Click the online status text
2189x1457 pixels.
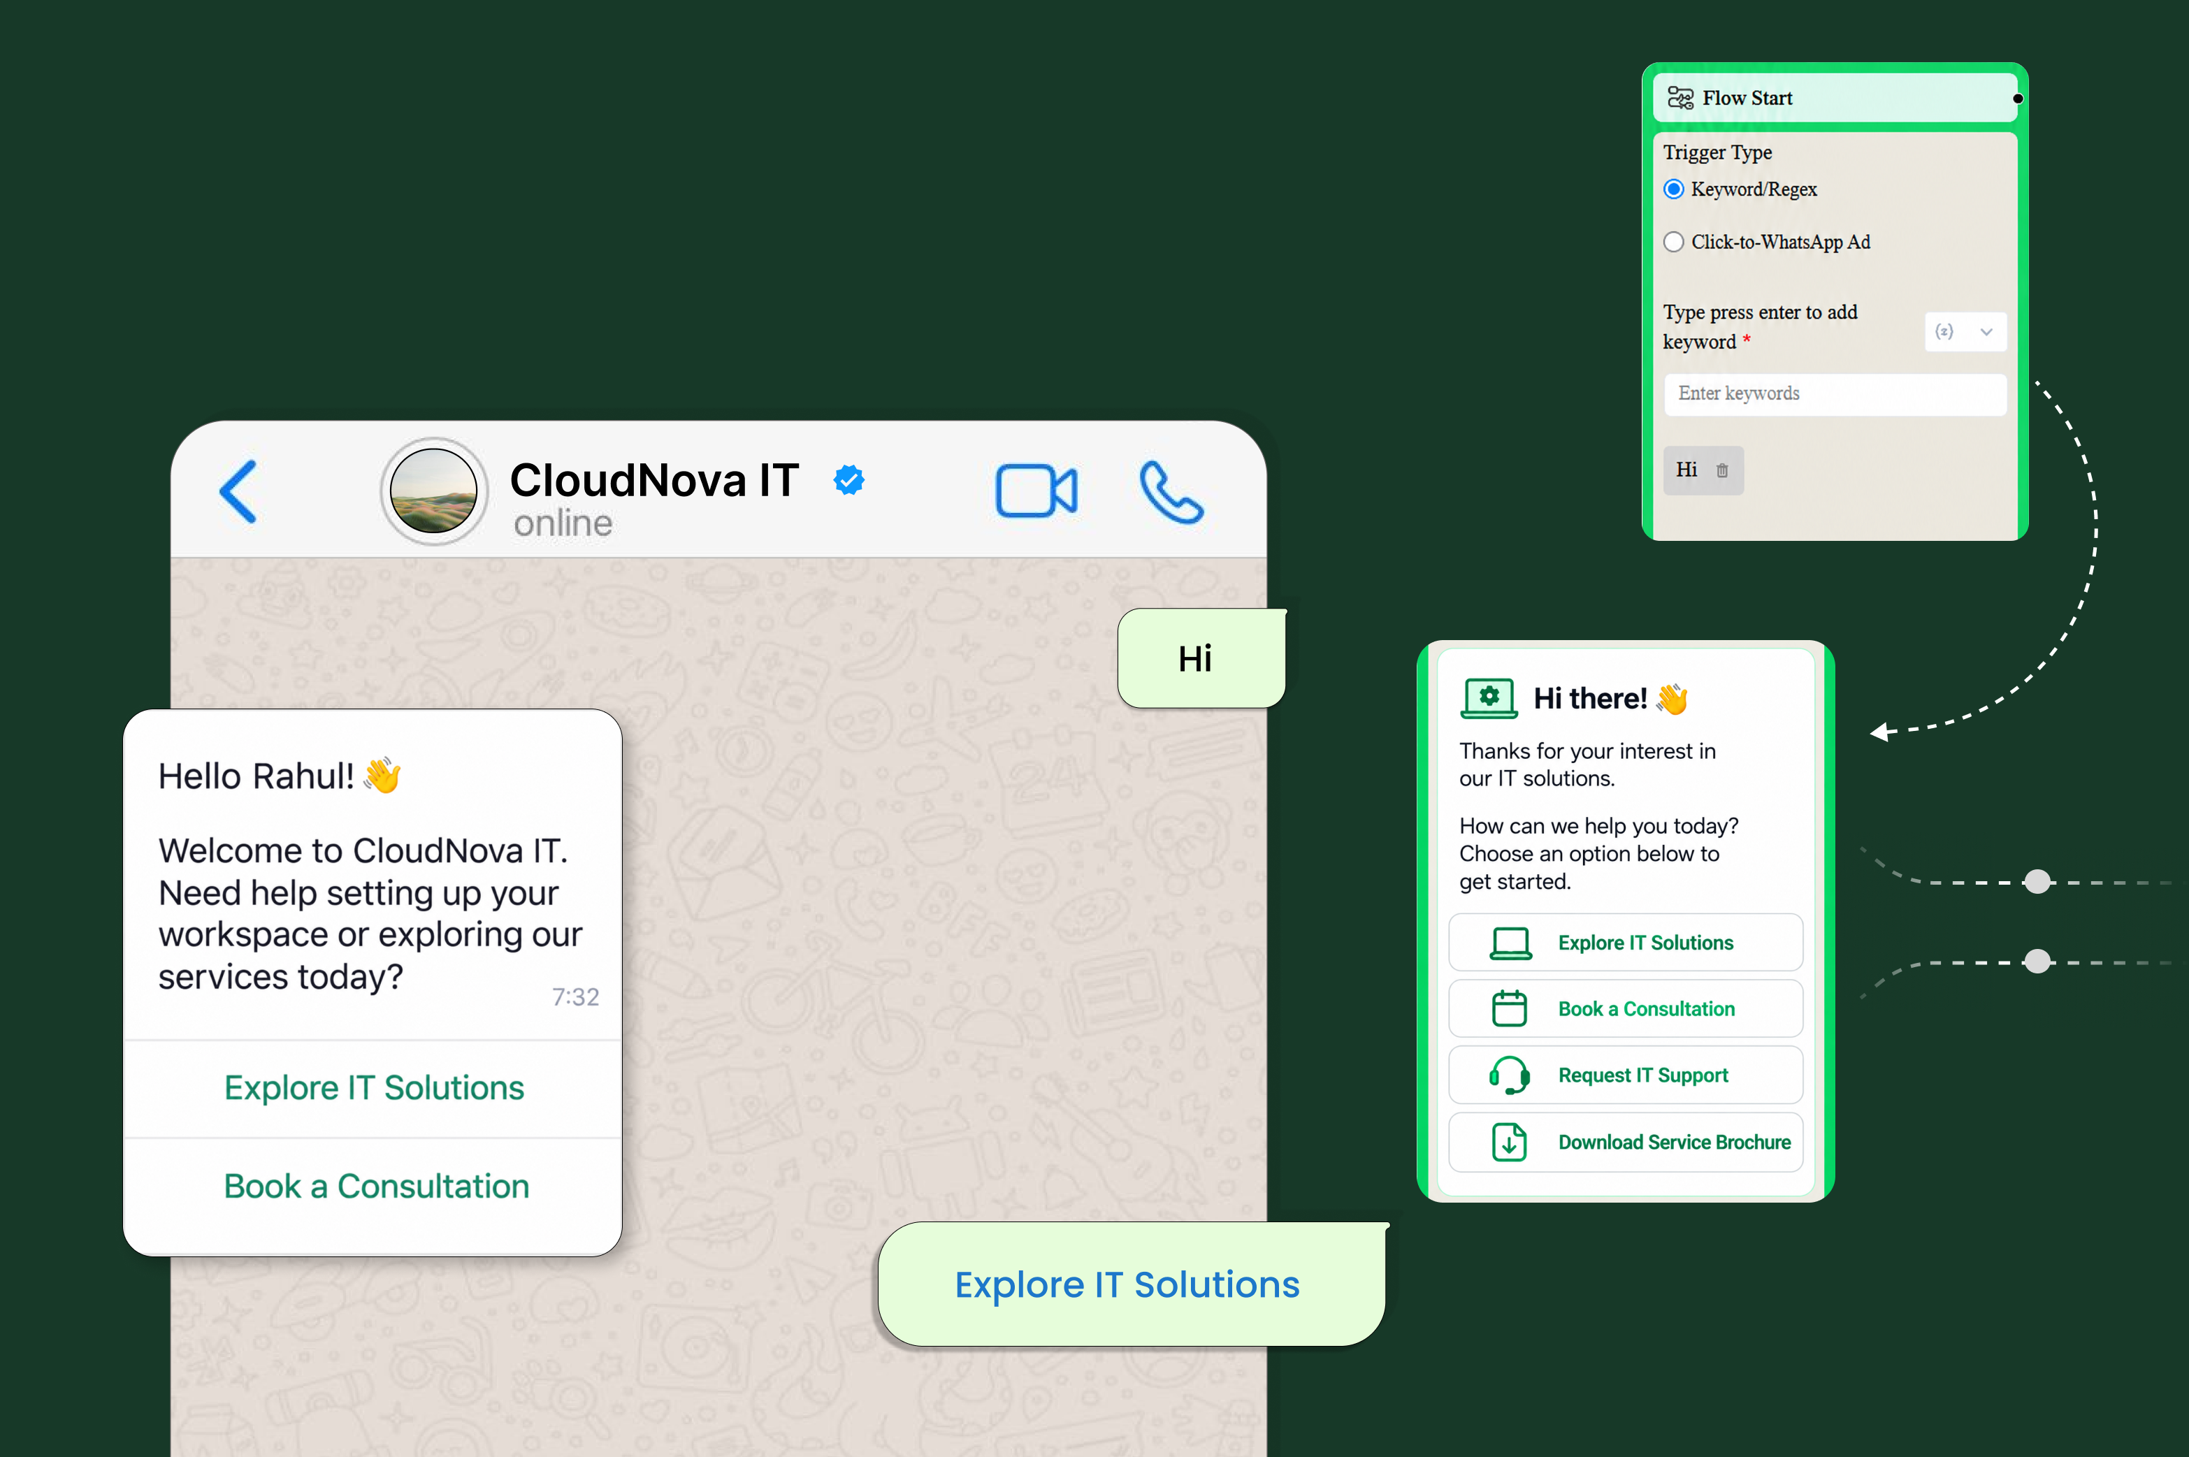click(x=563, y=523)
